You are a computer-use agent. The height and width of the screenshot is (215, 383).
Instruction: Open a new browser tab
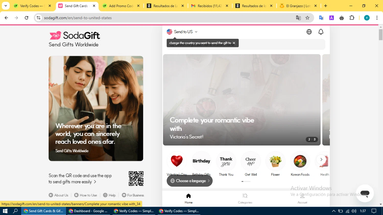[x=326, y=6]
